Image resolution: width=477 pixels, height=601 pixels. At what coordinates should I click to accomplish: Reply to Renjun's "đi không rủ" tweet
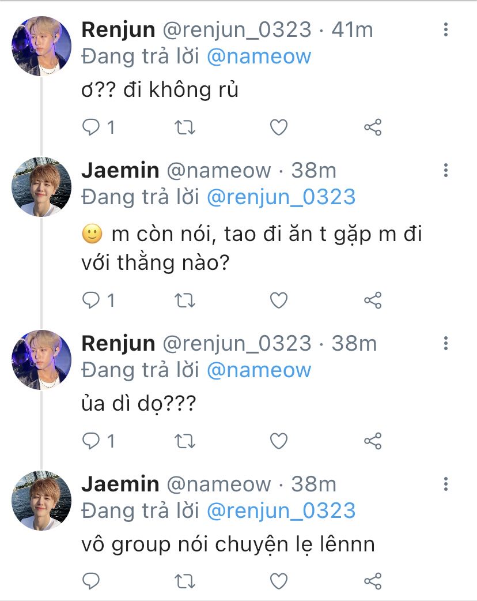tap(91, 127)
